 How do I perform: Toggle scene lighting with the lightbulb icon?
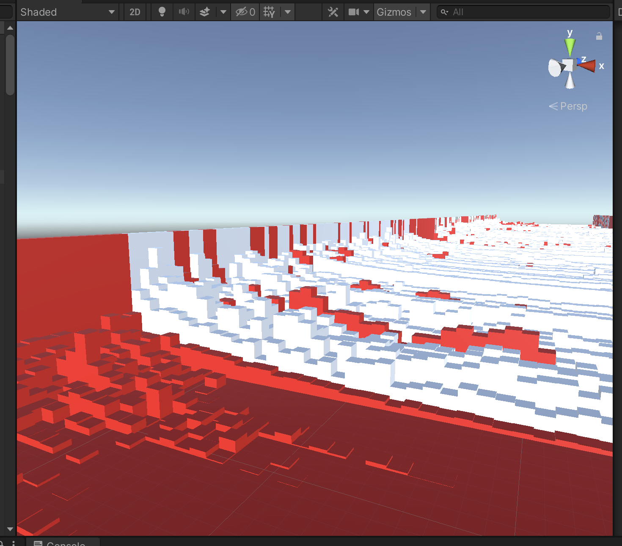tap(162, 12)
